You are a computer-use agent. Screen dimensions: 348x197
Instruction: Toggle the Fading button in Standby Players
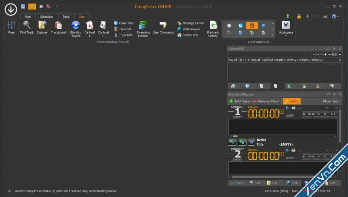point(292,101)
